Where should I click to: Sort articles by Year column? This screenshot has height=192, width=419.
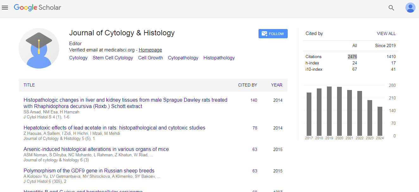277,85
